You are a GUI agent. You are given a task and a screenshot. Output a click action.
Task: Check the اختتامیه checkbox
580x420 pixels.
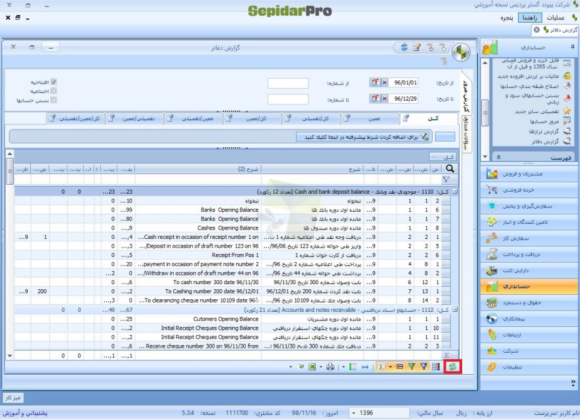[x=54, y=91]
